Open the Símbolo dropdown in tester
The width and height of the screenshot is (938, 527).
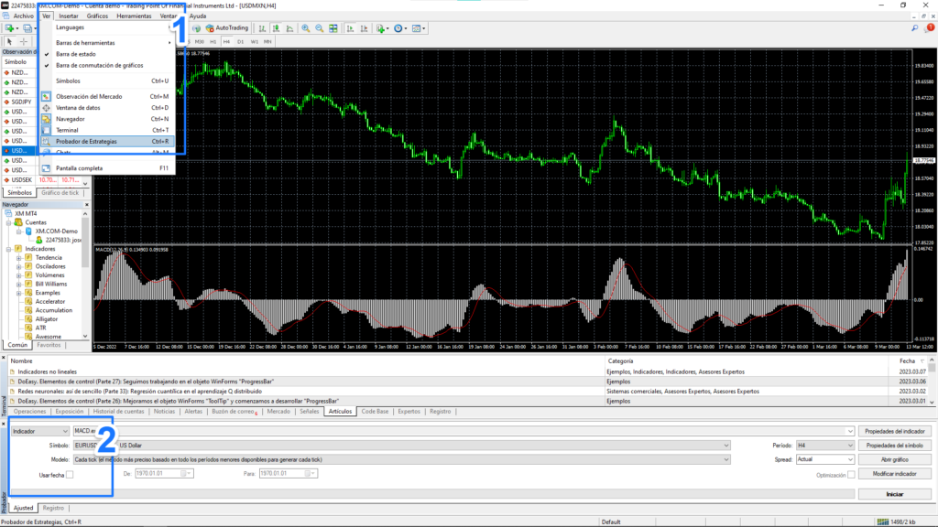401,446
